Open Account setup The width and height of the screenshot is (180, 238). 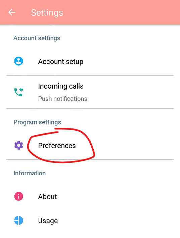(x=90, y=62)
